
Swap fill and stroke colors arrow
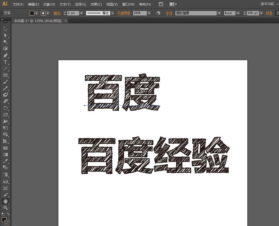8,214
